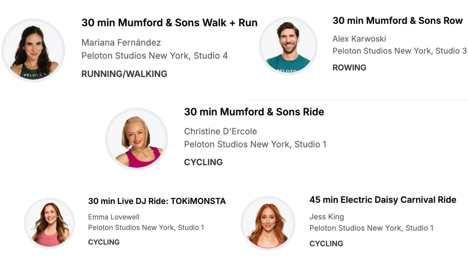Click the Mumford & Sons Walk + Run instructor photo
This screenshot has width=468, height=263.
[x=33, y=50]
